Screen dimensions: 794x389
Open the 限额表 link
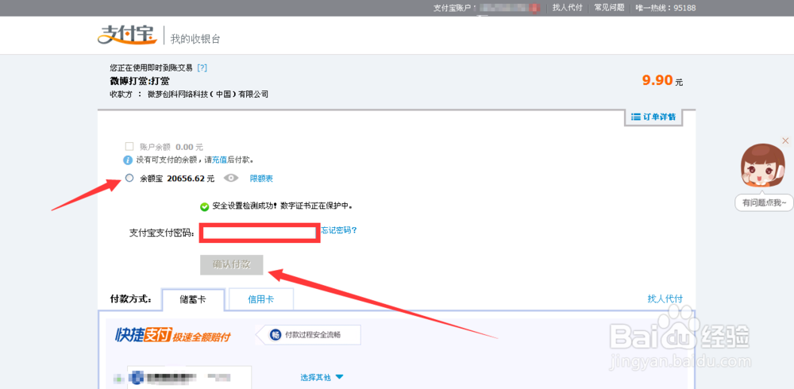pos(261,179)
